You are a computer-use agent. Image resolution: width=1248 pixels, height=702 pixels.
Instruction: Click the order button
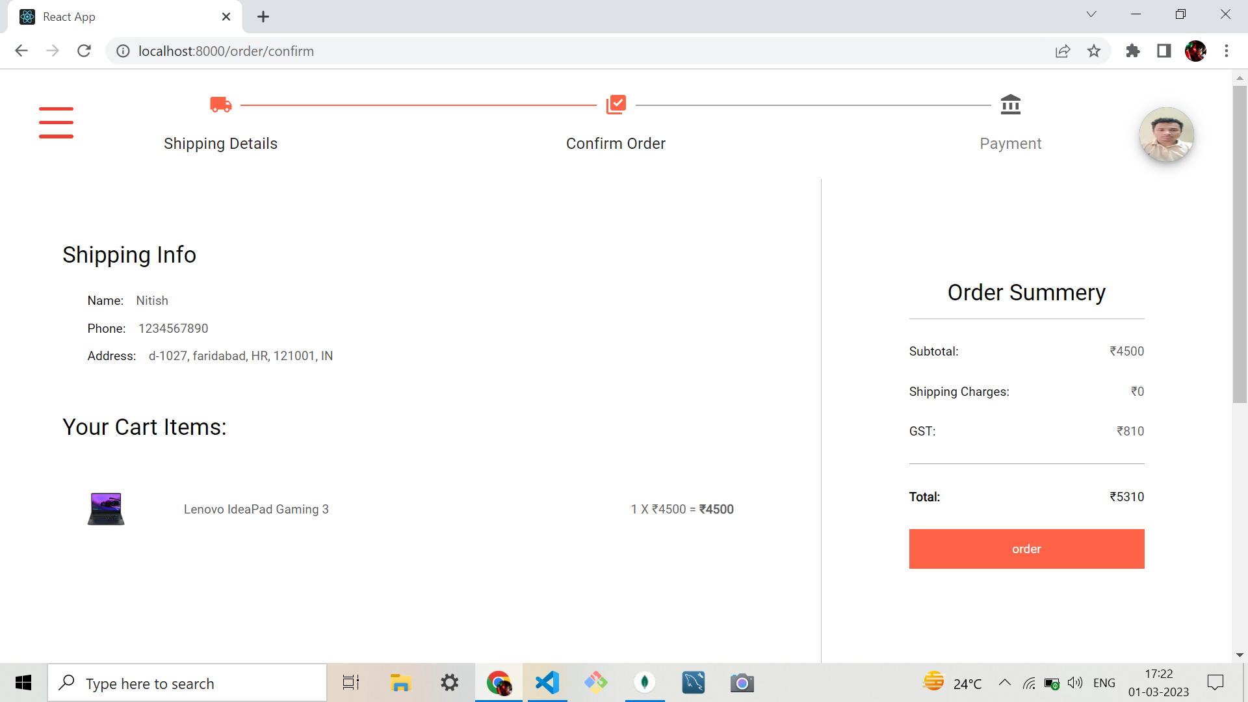click(x=1026, y=549)
